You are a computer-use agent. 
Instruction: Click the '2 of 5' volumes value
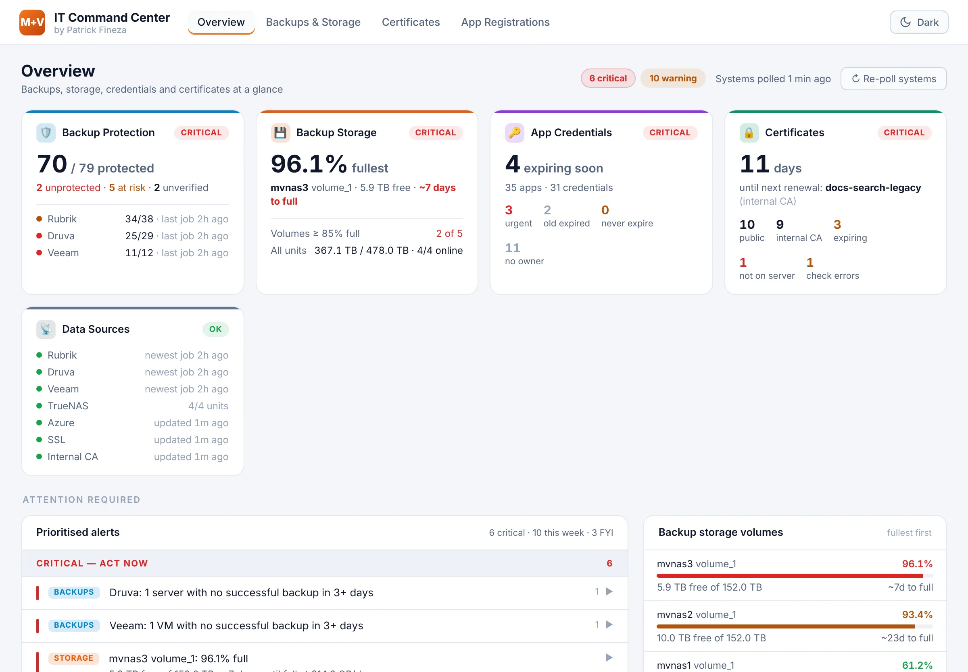pos(449,233)
